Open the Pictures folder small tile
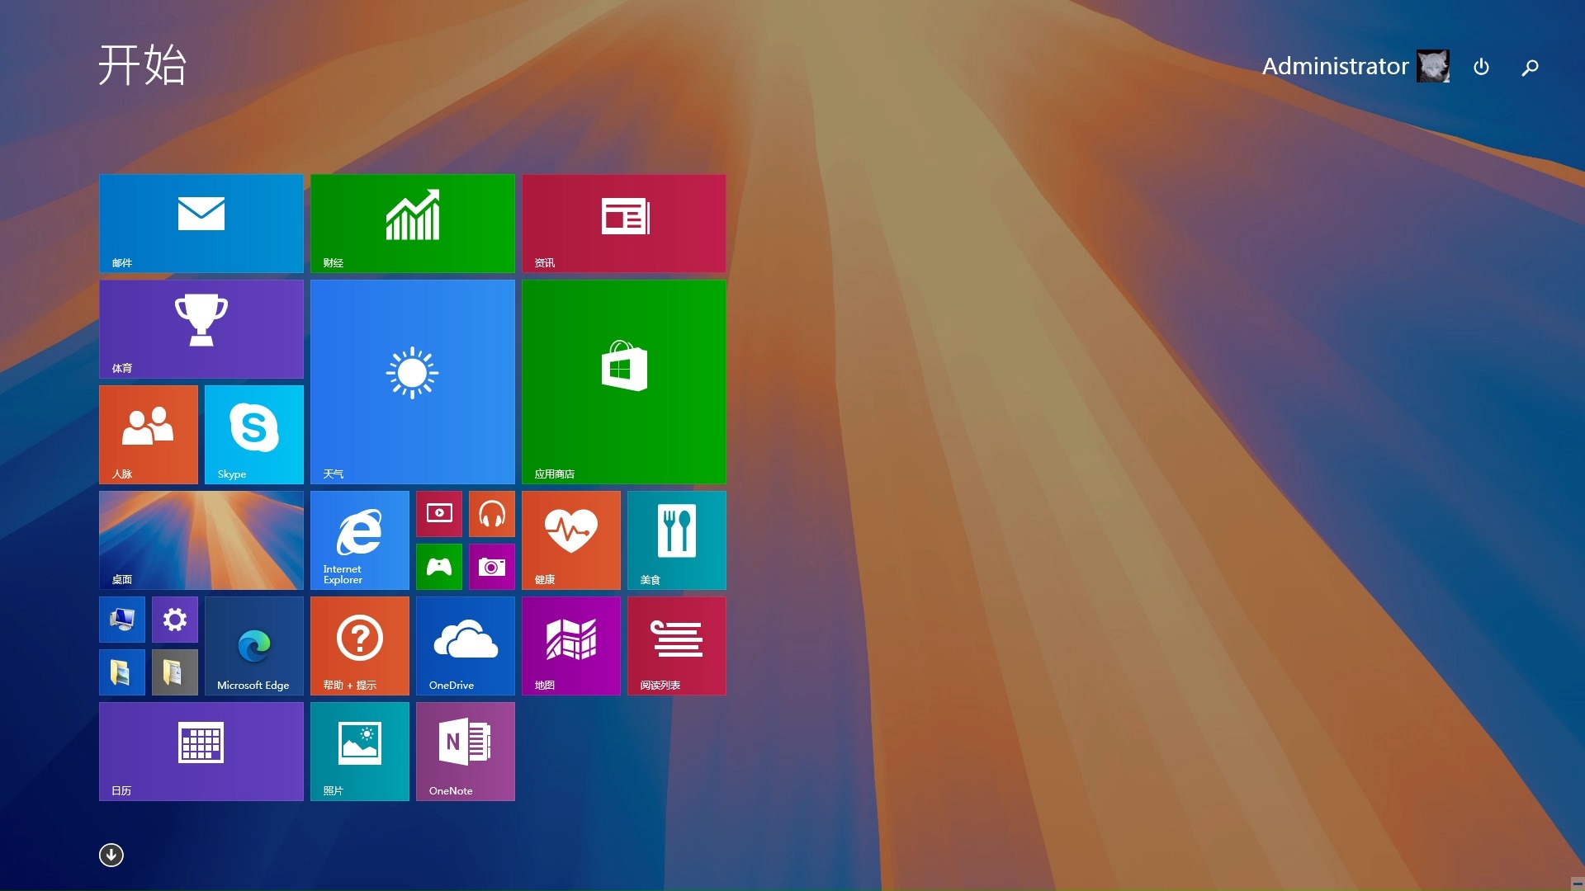Viewport: 1585px width, 891px height. [122, 672]
